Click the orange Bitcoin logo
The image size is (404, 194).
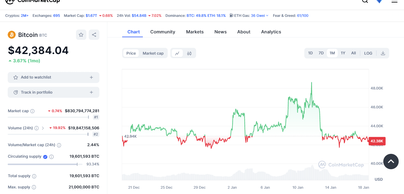12,35
